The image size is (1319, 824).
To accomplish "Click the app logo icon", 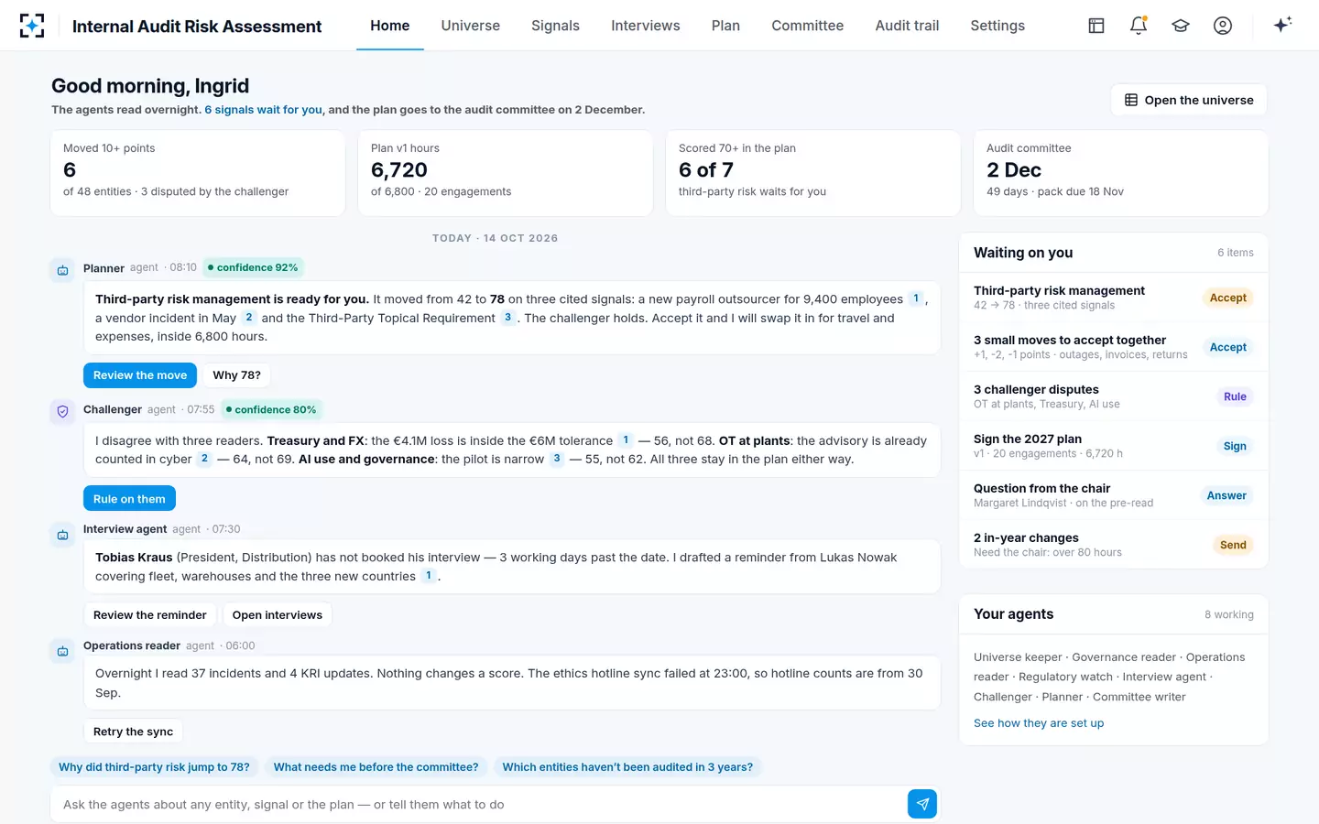I will pyautogui.click(x=32, y=26).
